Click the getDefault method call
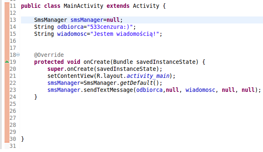Viewport: 263px width, 152px height. [136, 83]
